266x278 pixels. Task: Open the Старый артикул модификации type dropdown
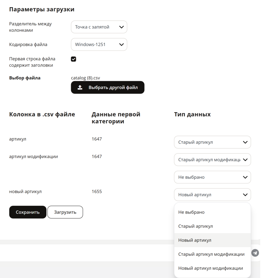212,160
